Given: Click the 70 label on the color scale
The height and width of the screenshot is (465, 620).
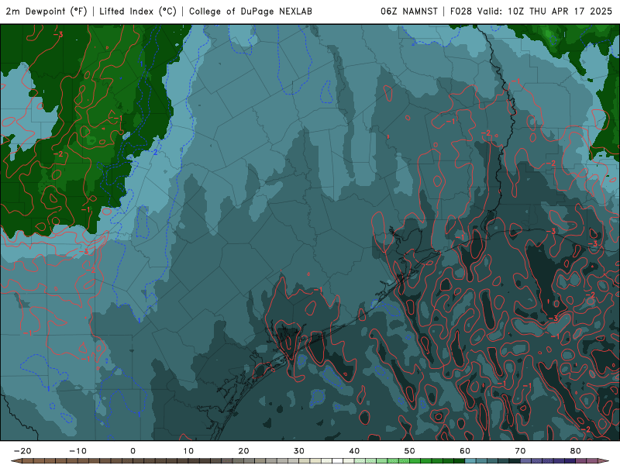Looking at the screenshot, I should [x=520, y=451].
